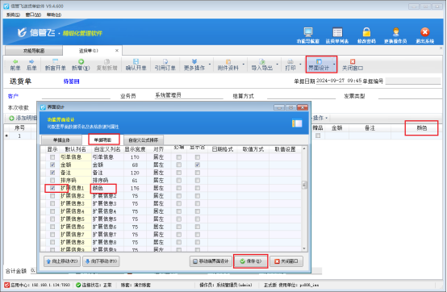Screen dimensions: 447x292
Task: Click the green 新增 add icon
Action: click(x=81, y=61)
